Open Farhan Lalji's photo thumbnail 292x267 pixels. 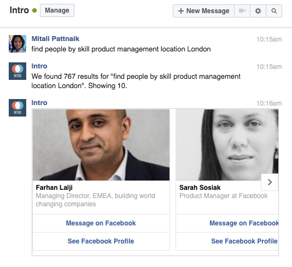101,145
